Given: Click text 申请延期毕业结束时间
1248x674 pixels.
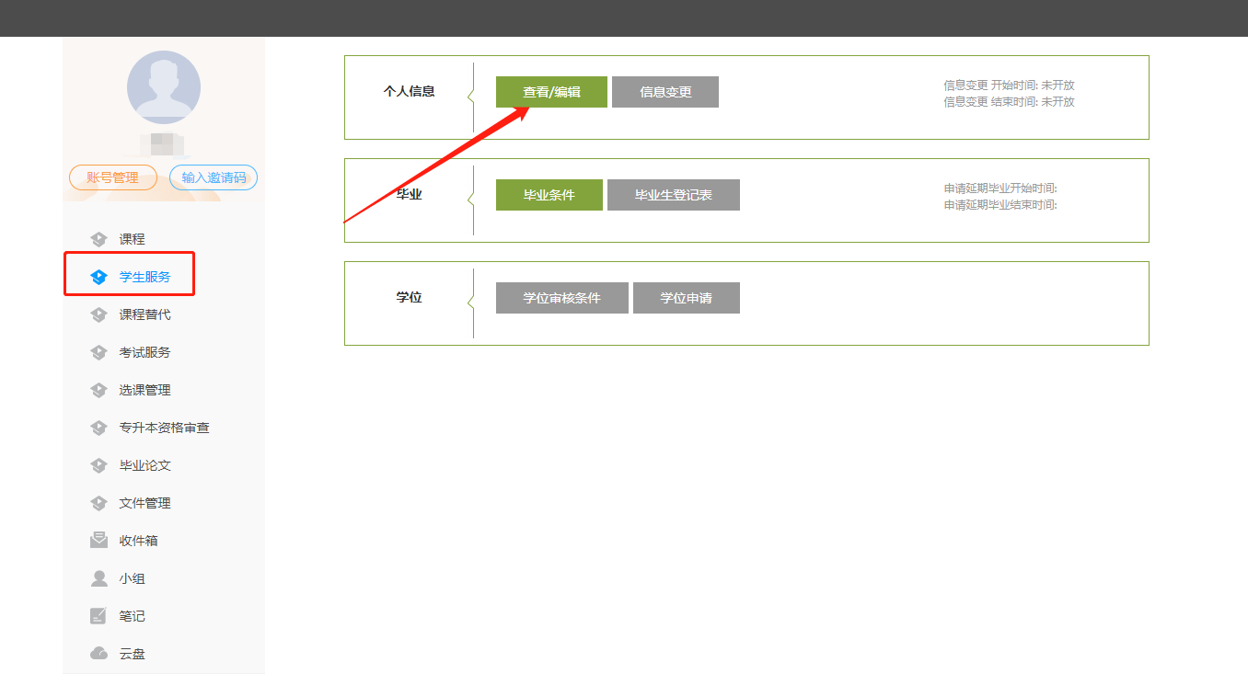Looking at the screenshot, I should tap(1000, 205).
